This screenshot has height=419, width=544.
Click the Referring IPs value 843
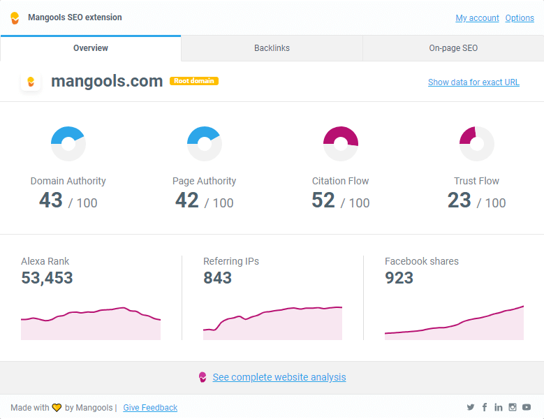[x=218, y=278]
